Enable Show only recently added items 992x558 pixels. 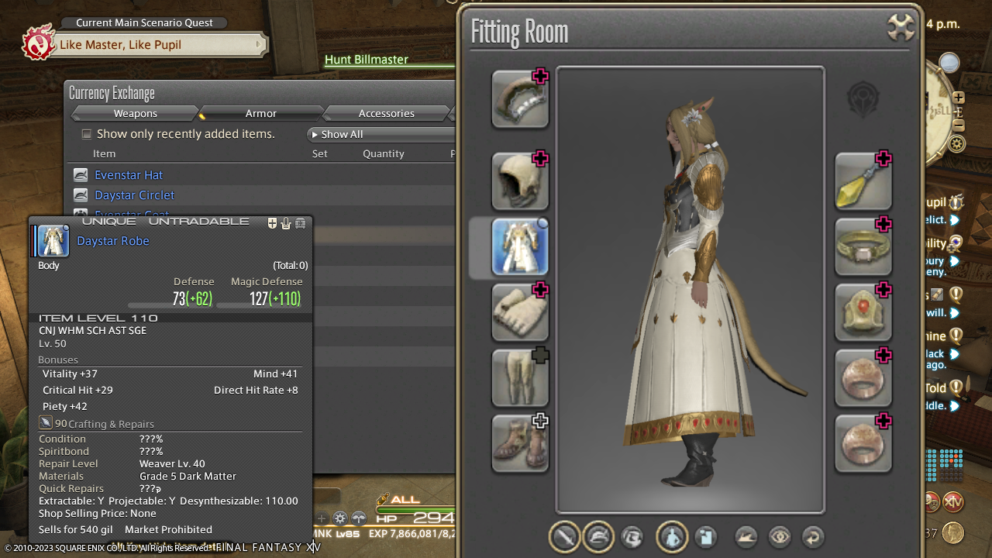point(87,134)
